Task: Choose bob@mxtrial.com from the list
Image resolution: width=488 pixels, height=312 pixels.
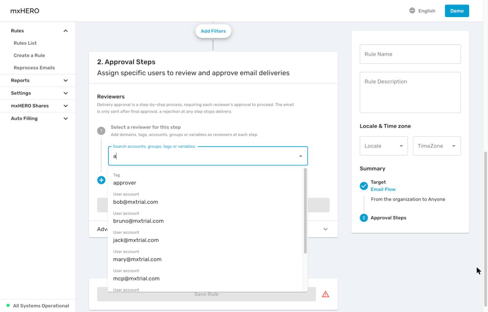Action: [x=205, y=198]
